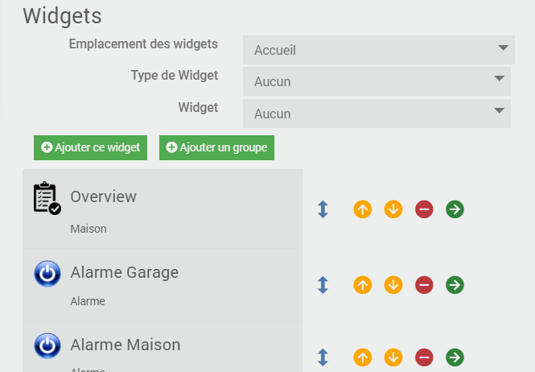Move Overview widget down with orange arrow
Screen dimensions: 535x372
(393, 209)
